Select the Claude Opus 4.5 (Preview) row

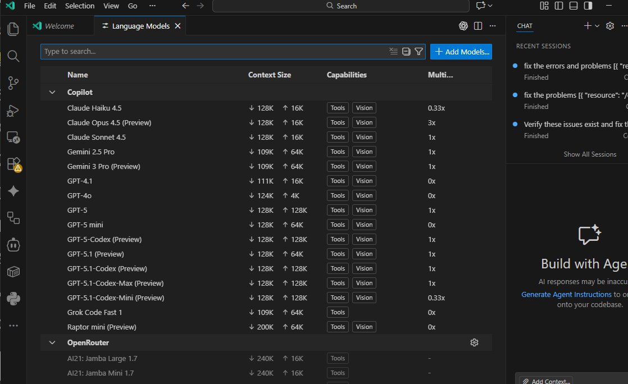[x=266, y=122]
